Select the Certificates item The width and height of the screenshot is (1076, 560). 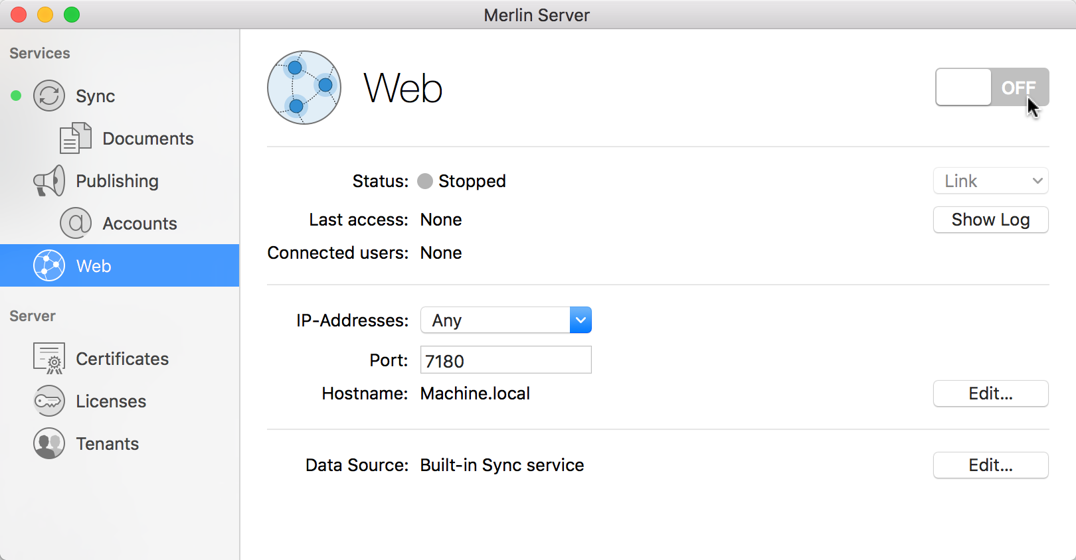[x=120, y=358]
